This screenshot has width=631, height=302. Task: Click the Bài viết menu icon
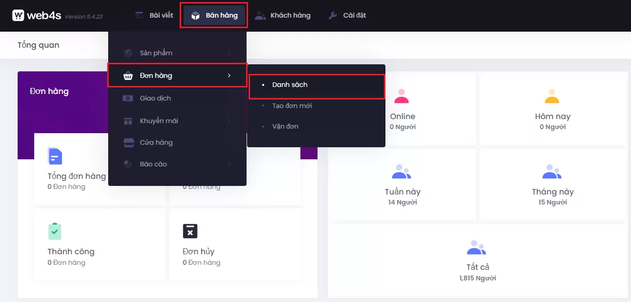coord(139,15)
